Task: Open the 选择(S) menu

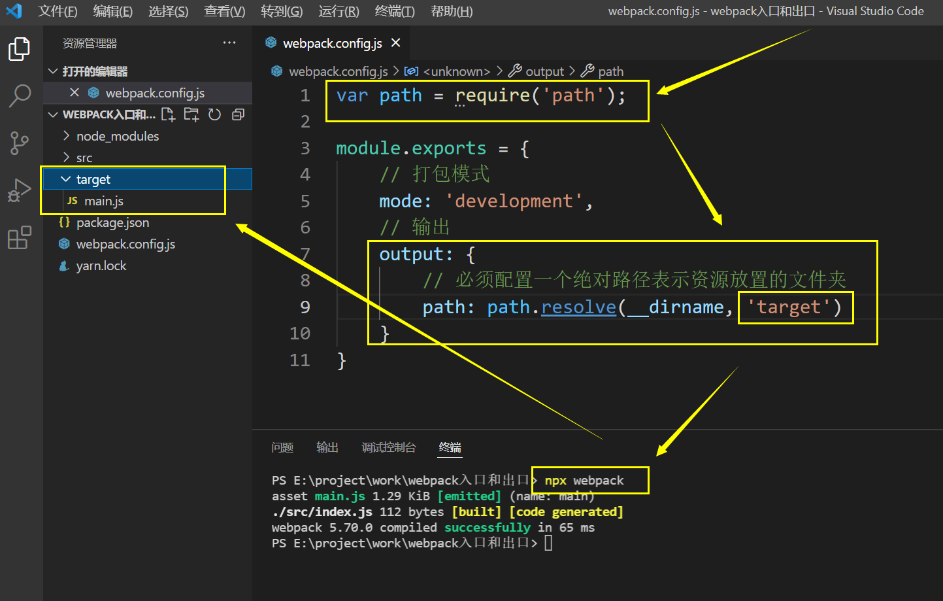Action: coord(169,11)
